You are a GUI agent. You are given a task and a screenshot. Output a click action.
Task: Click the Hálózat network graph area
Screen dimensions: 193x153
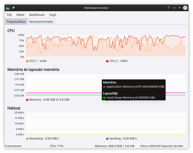click(106, 123)
